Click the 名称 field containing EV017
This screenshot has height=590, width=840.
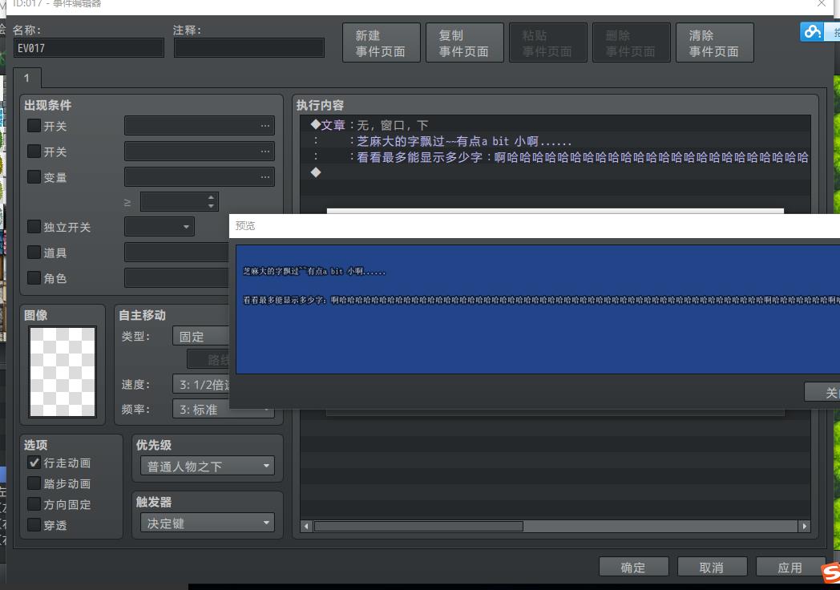tap(89, 47)
